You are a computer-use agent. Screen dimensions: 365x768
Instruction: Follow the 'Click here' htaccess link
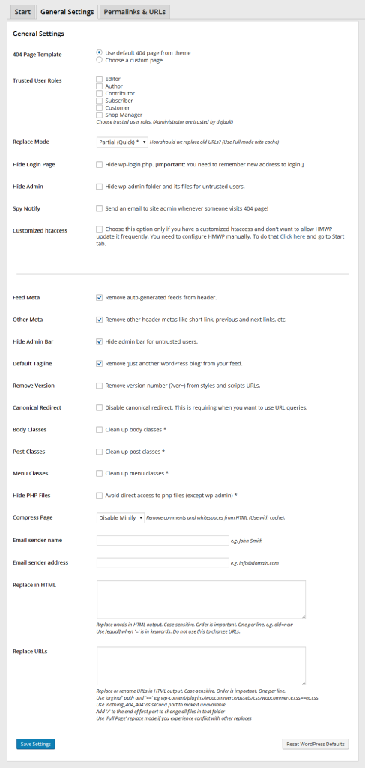(292, 236)
